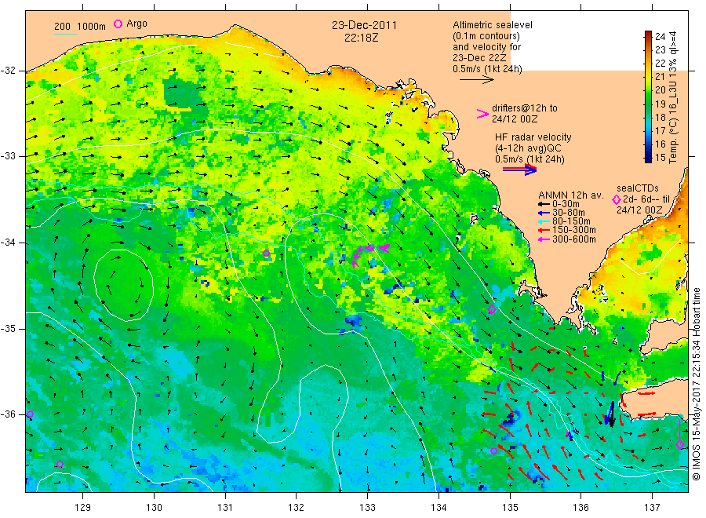
Task: Click the large black ANMN current arrow near 136.4E
Action: point(610,414)
